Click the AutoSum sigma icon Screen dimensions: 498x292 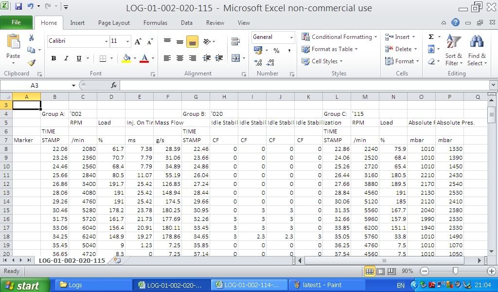431,37
